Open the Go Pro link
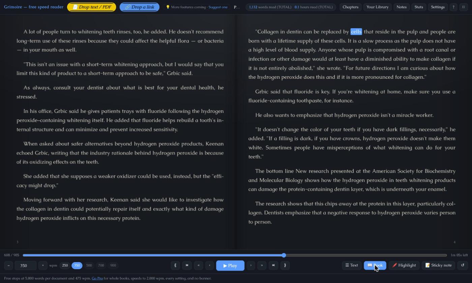This screenshot has height=283, width=472. 97,278
